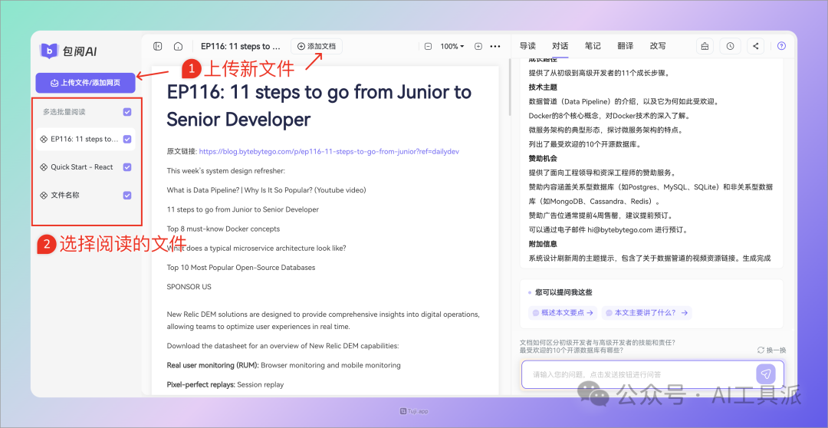828x428 pixels.
Task: Click the 上传文件/添加网页 button
Action: coord(86,83)
